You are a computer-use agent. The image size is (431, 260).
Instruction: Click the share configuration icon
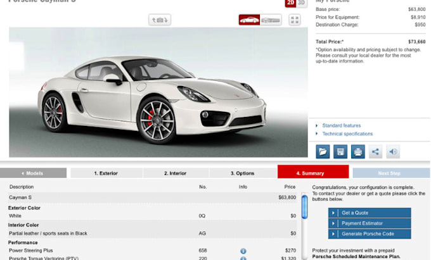coord(375,152)
